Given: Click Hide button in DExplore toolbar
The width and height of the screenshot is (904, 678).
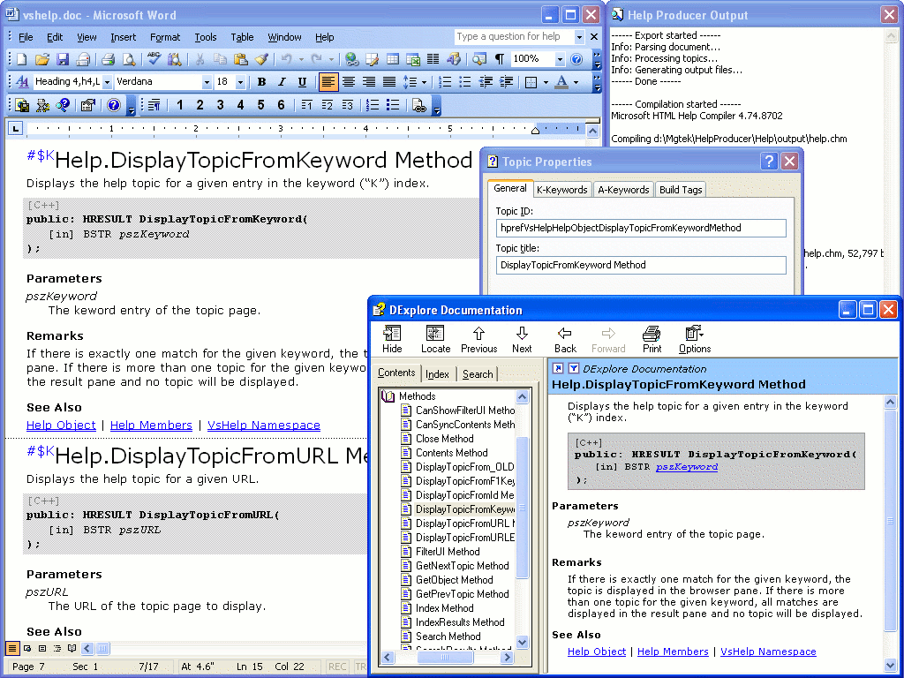Looking at the screenshot, I should coord(392,339).
